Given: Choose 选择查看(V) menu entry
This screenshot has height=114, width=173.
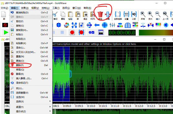Looking at the screenshot, I should pyautogui.click(x=31, y=93).
